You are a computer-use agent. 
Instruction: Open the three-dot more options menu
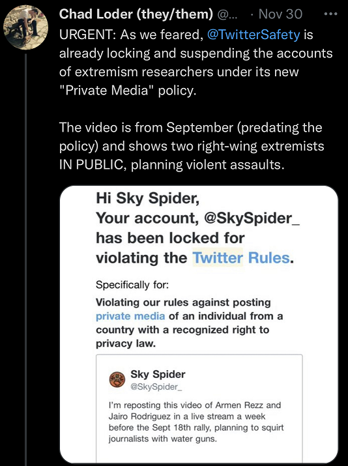click(331, 14)
